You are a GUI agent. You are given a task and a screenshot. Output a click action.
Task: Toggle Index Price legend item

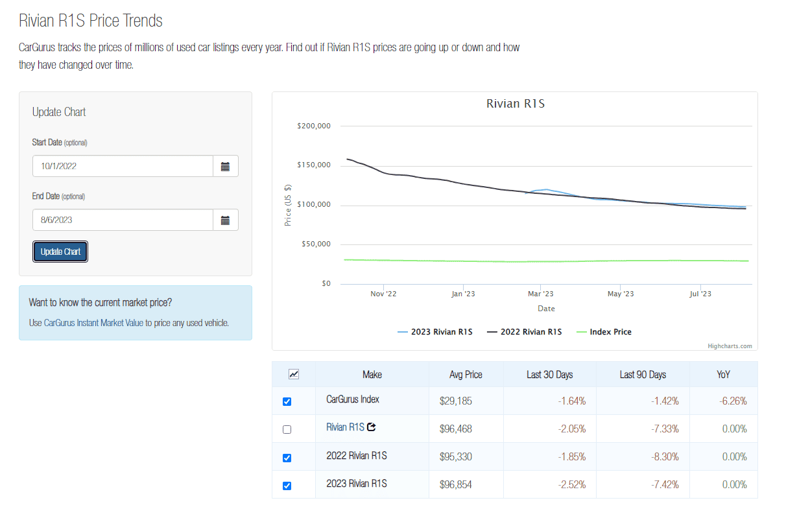[603, 331]
